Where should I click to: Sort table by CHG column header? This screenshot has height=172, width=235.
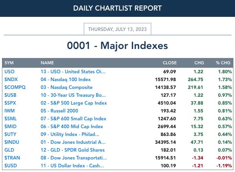[x=199, y=63]
